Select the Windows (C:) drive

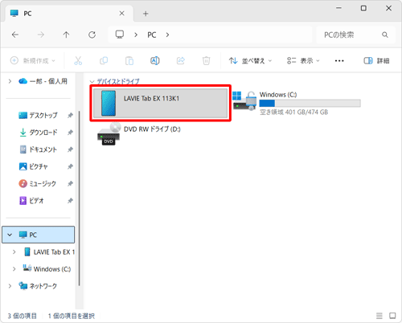296,104
